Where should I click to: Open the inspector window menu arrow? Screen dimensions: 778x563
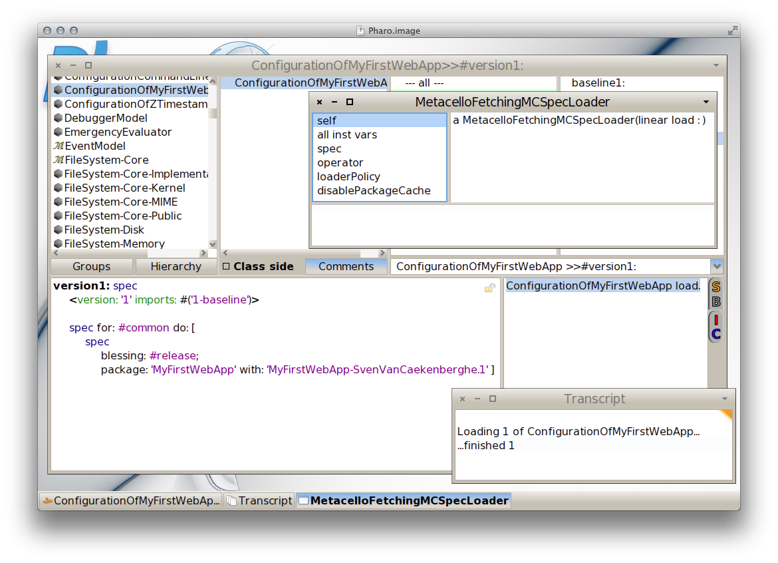tap(706, 102)
